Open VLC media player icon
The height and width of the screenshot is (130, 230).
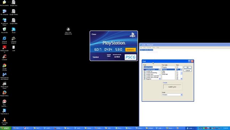[4, 121]
